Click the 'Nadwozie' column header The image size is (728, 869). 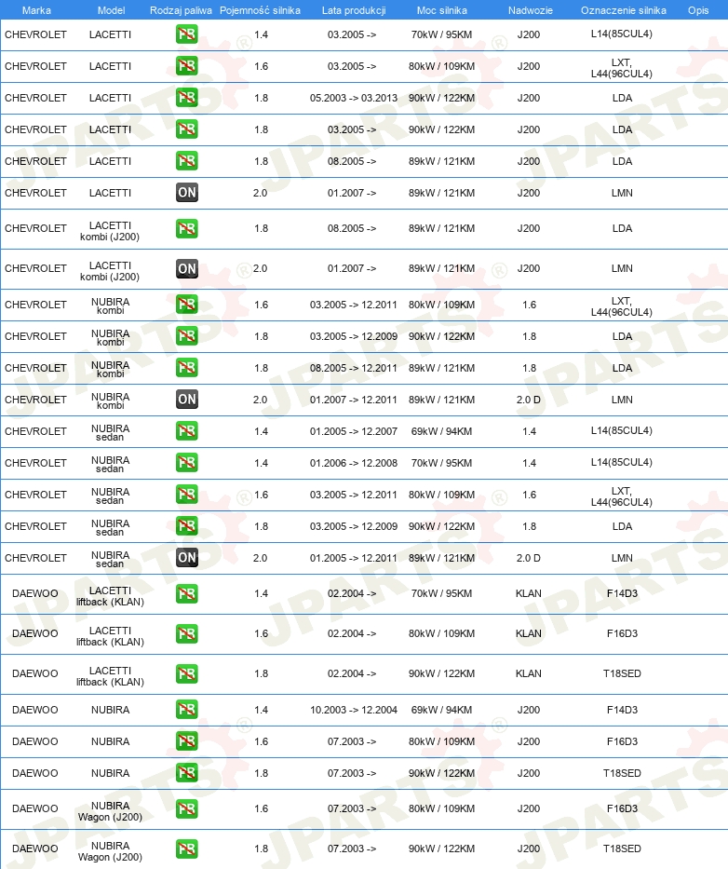click(531, 10)
